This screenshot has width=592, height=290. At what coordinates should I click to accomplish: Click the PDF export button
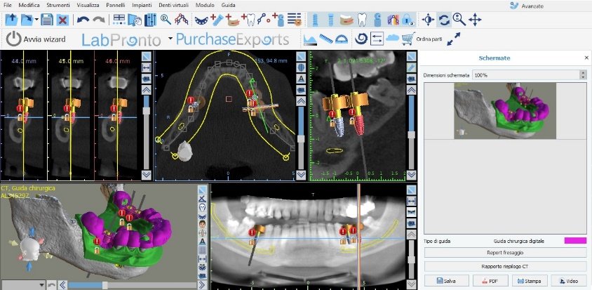point(489,281)
